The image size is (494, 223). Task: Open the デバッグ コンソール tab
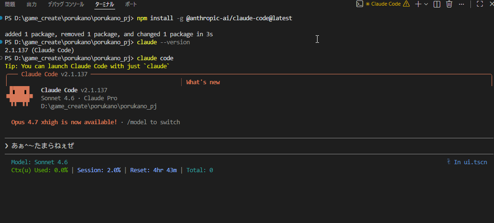point(66,4)
